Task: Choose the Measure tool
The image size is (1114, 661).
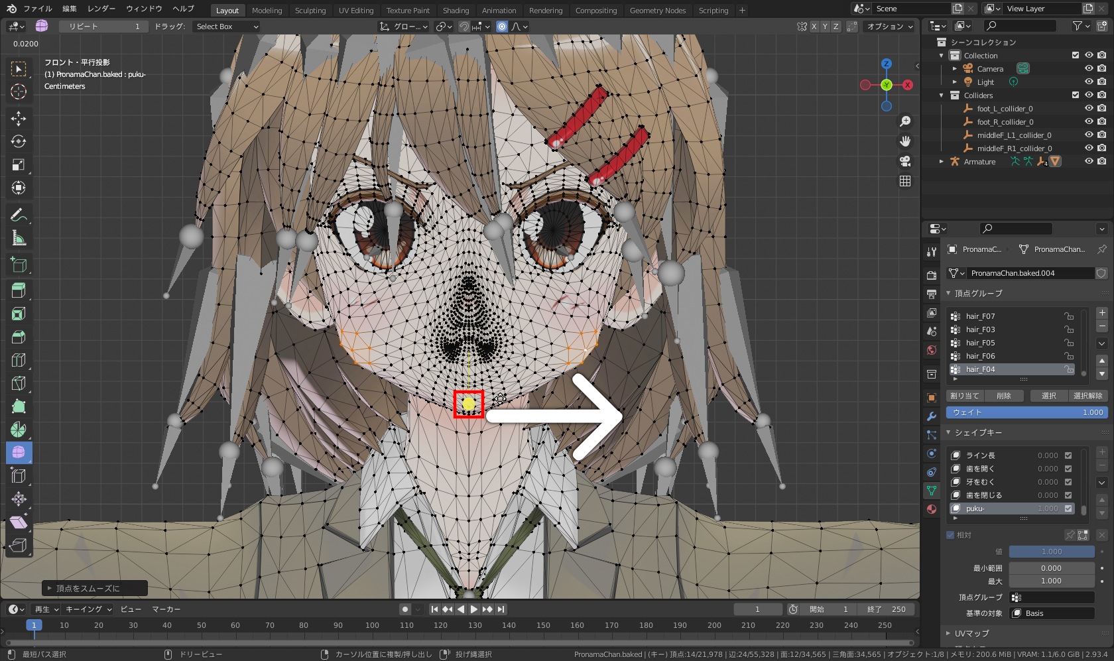Action: [19, 238]
